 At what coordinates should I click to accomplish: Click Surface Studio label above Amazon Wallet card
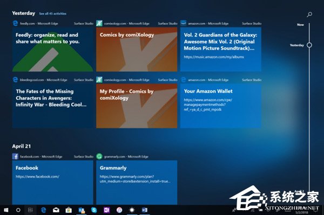click(252, 80)
